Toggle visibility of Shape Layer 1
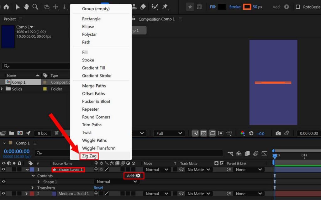The width and height of the screenshot is (321, 200). pyautogui.click(x=3, y=169)
